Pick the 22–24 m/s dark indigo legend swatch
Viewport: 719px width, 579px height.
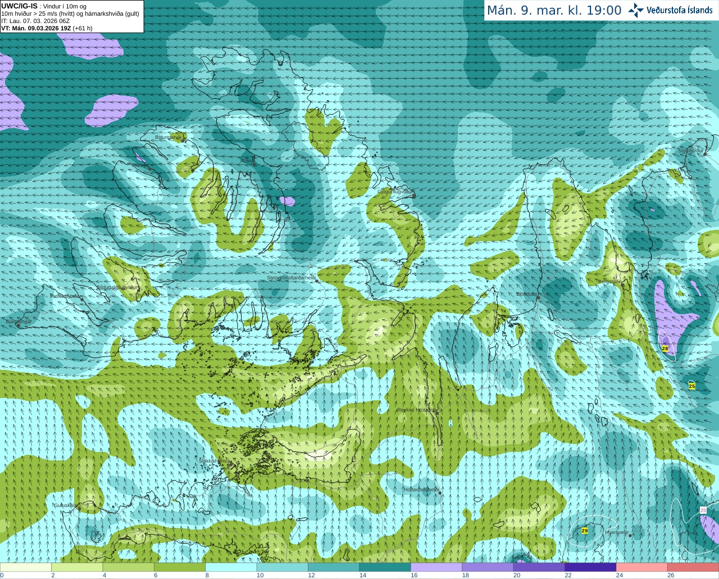[x=590, y=567]
